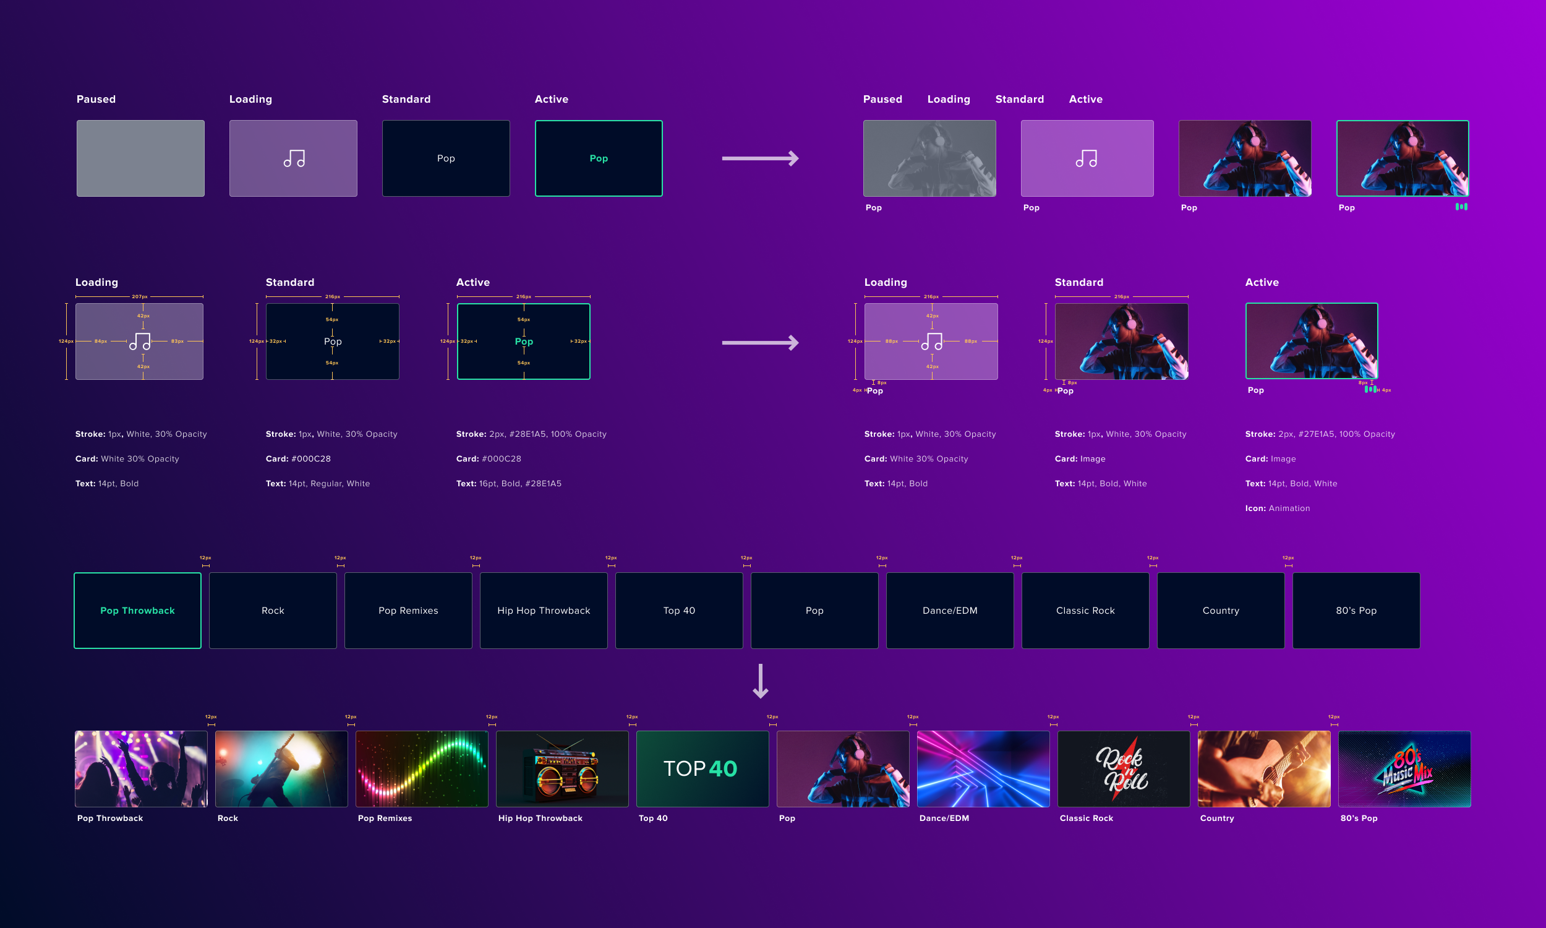Click the green equalizer animation icon top right
This screenshot has width=1546, height=928.
[1461, 207]
